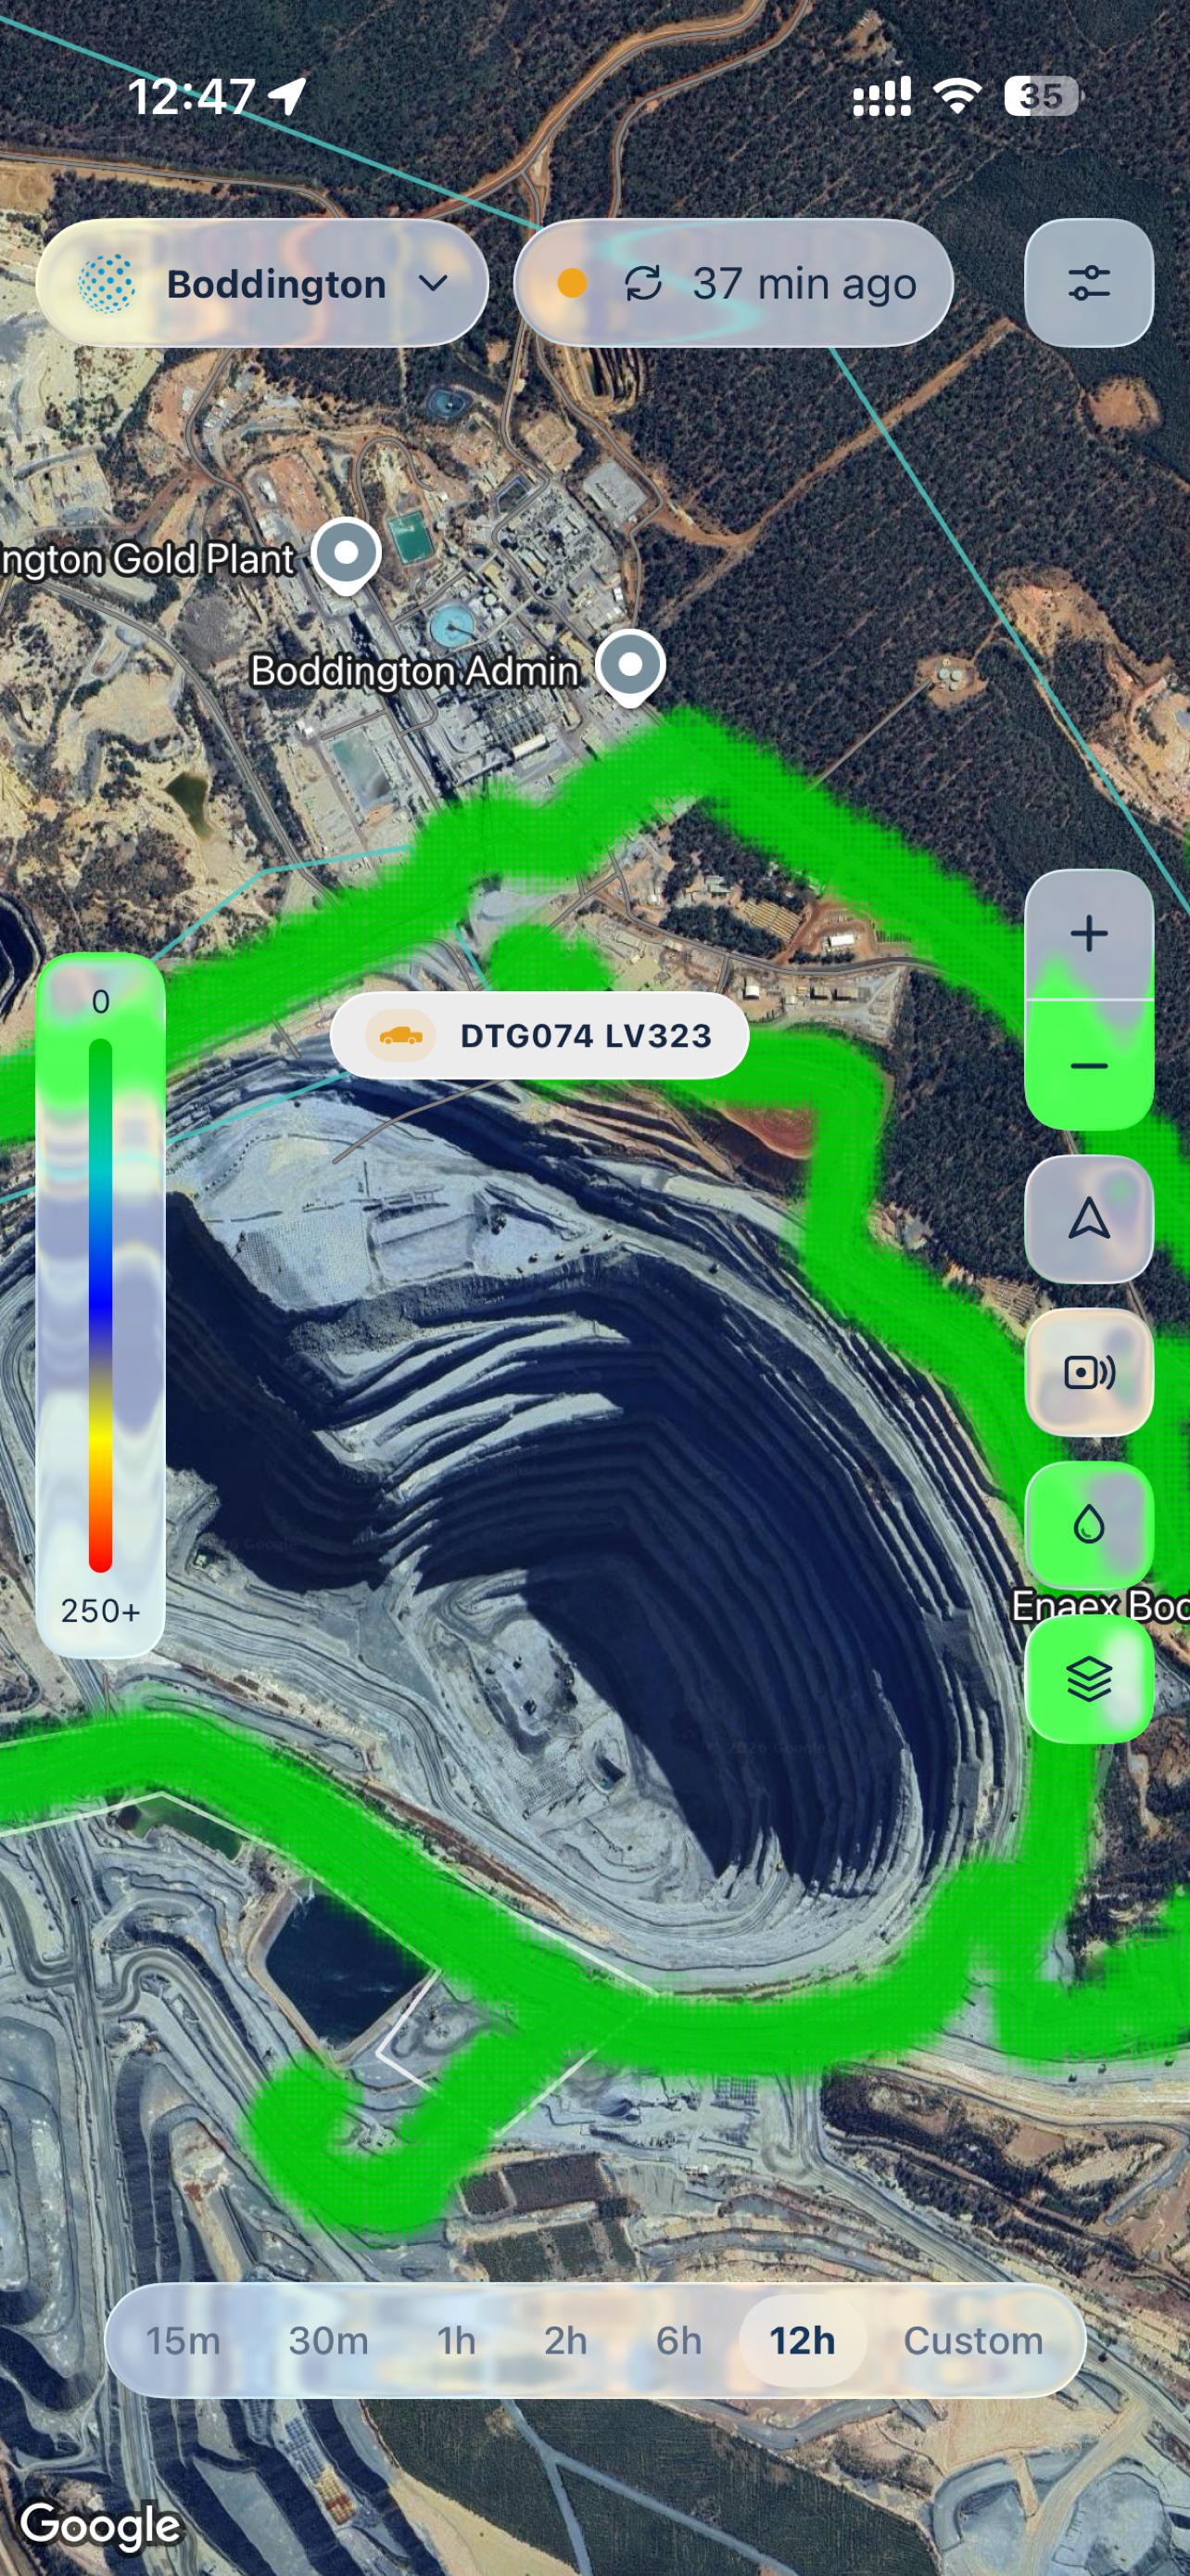Viewport: 1190px width, 2576px height.
Task: Open the filter settings sliders icon
Action: click(x=1089, y=284)
